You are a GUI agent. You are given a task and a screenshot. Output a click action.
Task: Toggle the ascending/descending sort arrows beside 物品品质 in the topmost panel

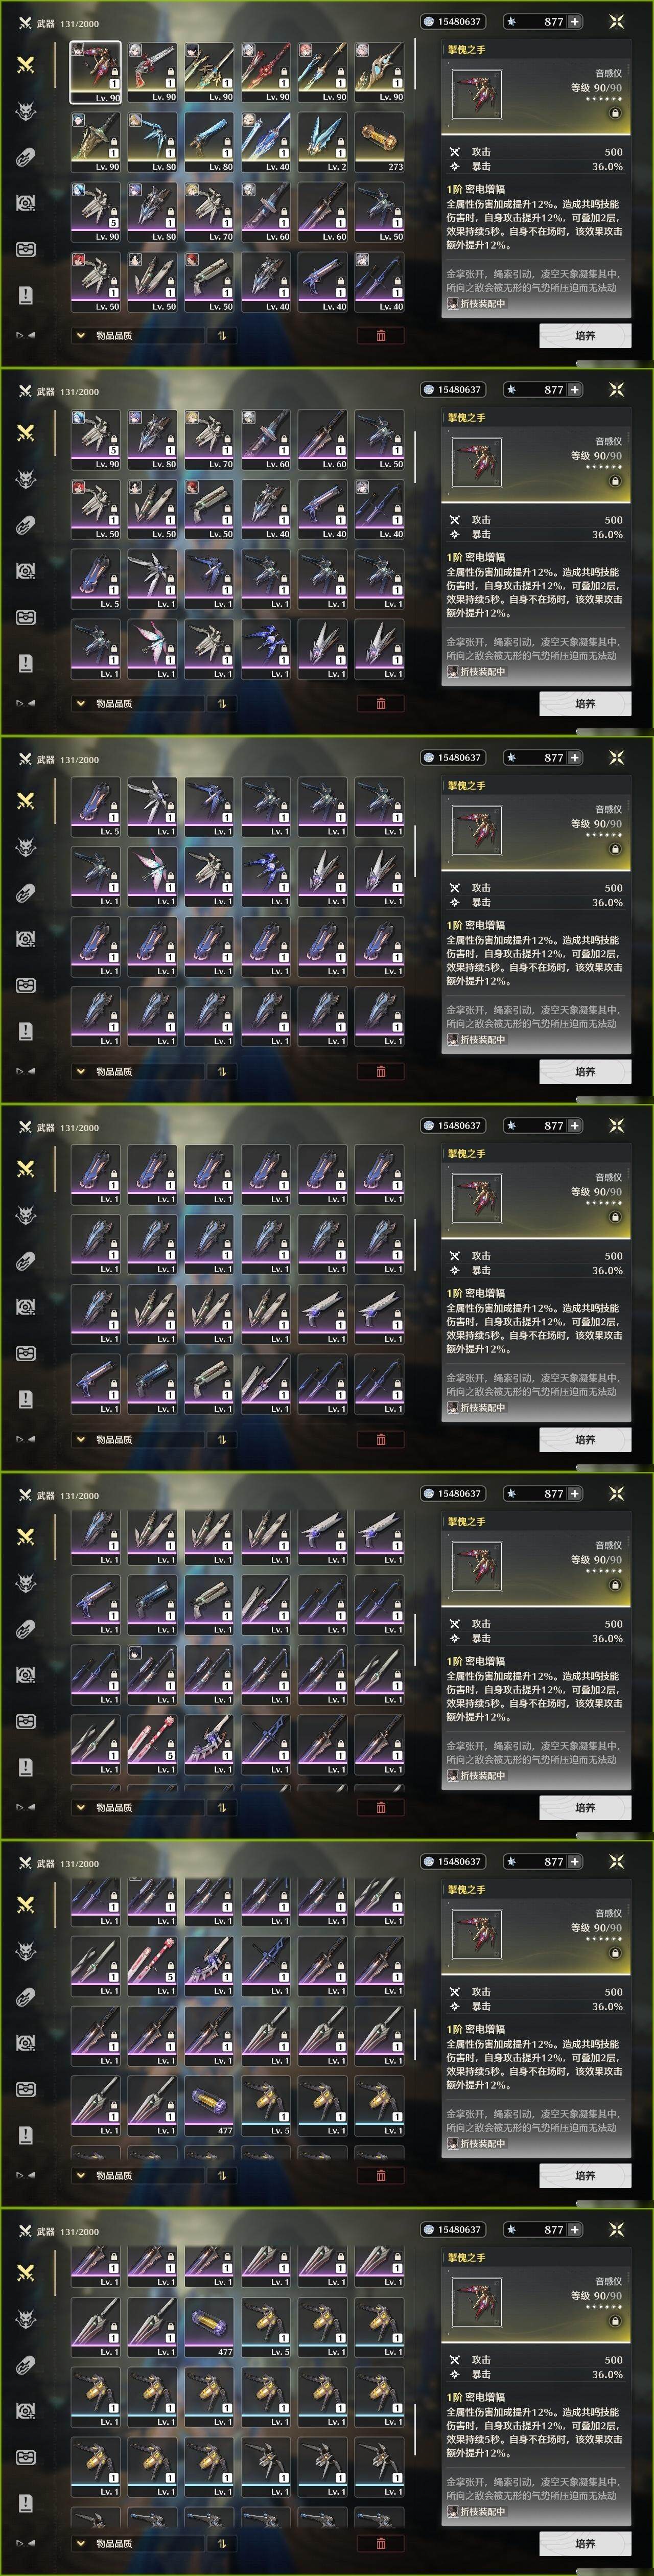point(222,336)
